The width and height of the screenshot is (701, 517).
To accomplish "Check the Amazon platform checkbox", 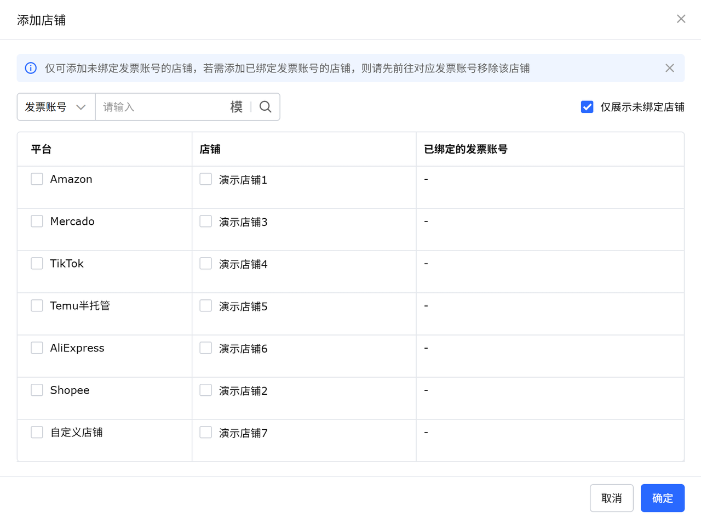I will [x=37, y=179].
